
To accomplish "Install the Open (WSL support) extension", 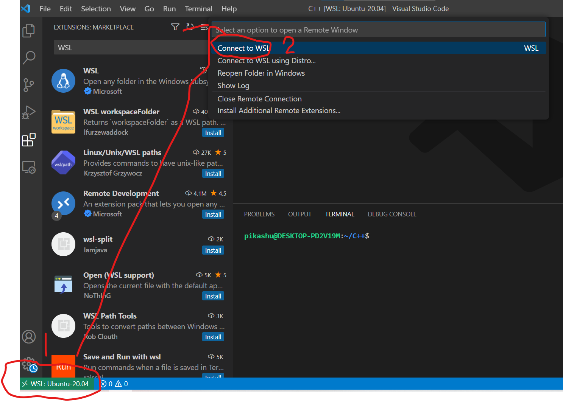I will (213, 296).
